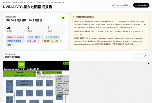This screenshot has height=103, width=152.
Task: Click the green minus zoom button in map
Action: point(48,73)
